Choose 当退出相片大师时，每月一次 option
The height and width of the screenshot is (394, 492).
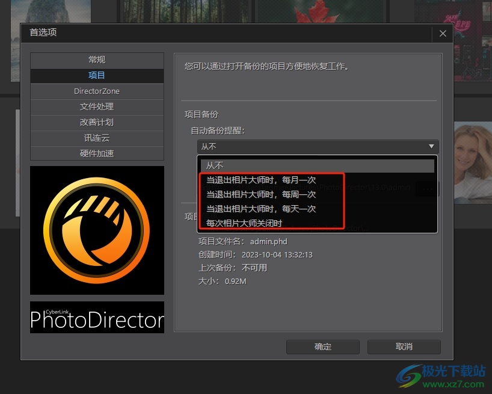[261, 180]
